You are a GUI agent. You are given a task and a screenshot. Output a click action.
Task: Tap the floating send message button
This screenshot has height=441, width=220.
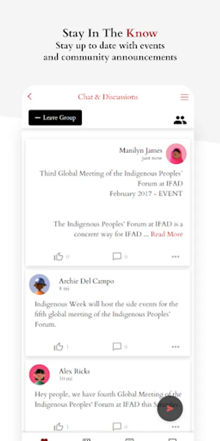click(x=170, y=409)
